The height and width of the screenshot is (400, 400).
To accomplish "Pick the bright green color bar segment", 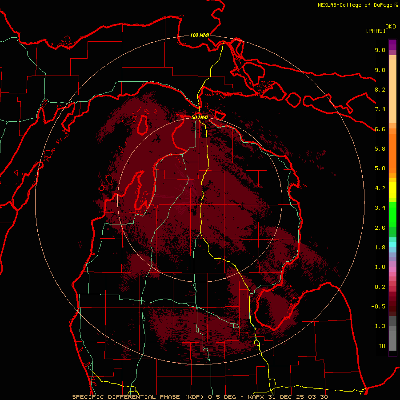I will (x=392, y=215).
